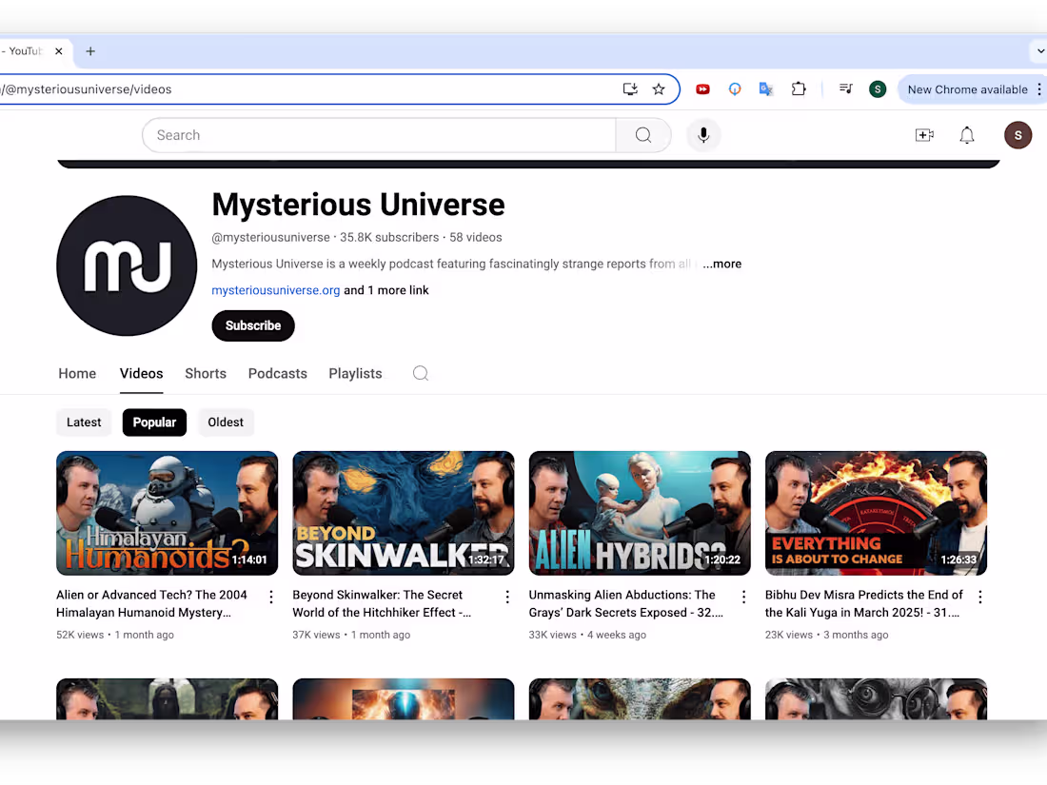Subscribe to Mysterious Universe
1047x785 pixels.
coord(253,325)
